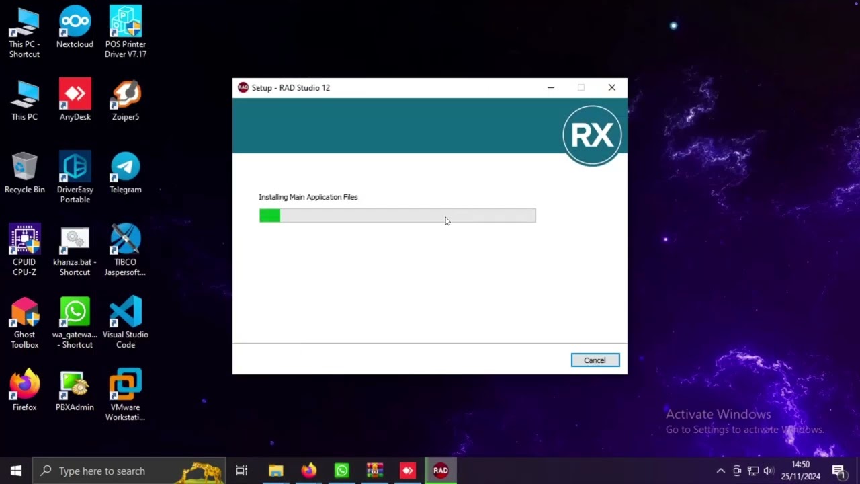Open Task View on the taskbar

(x=242, y=471)
